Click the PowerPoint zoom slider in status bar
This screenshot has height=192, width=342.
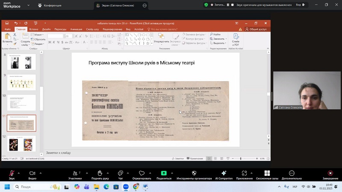[241, 159]
